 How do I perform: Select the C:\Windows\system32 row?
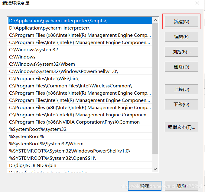[80, 49]
